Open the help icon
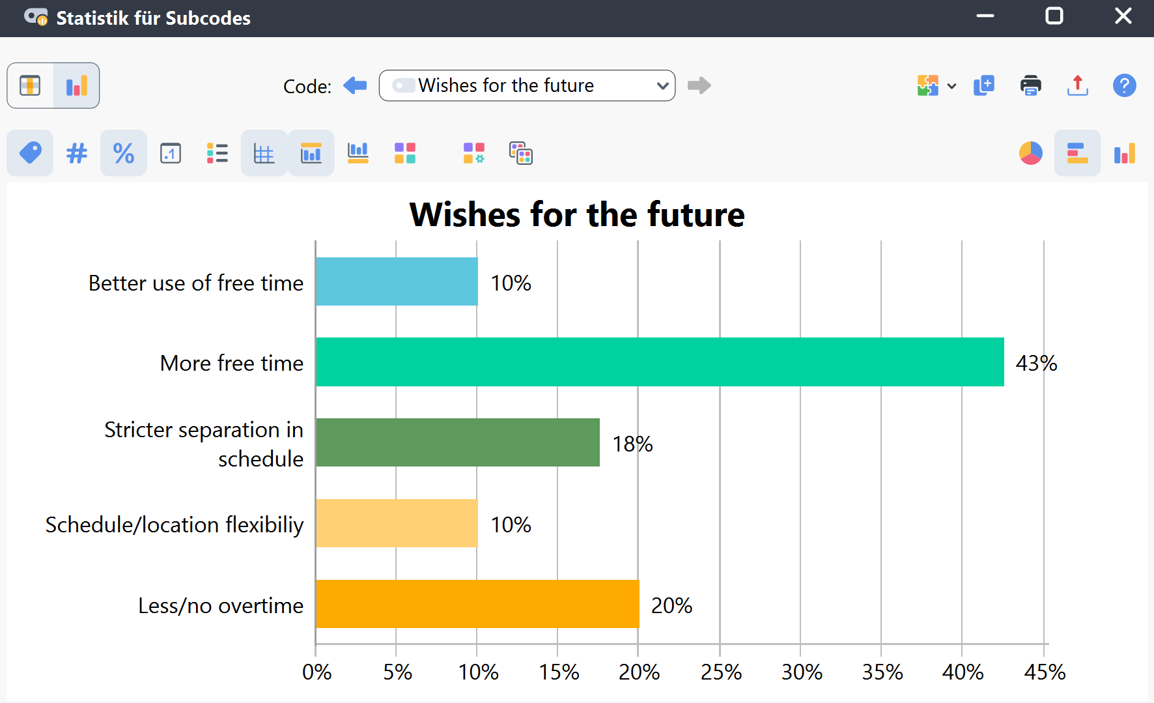This screenshot has height=703, width=1154. click(x=1124, y=85)
